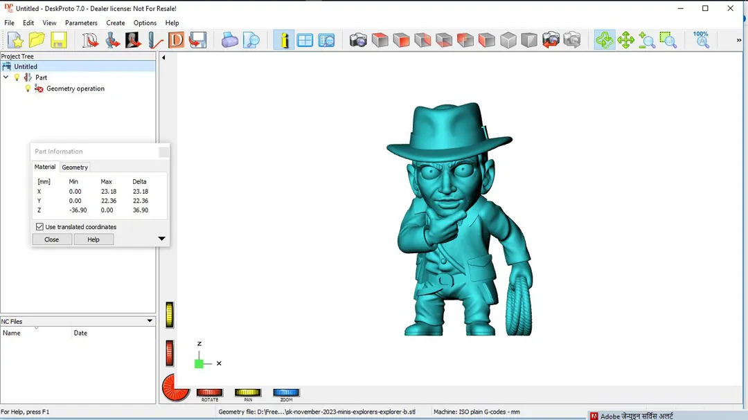Switch to Geometry tab in Part Information
This screenshot has width=748, height=420.
coord(75,167)
